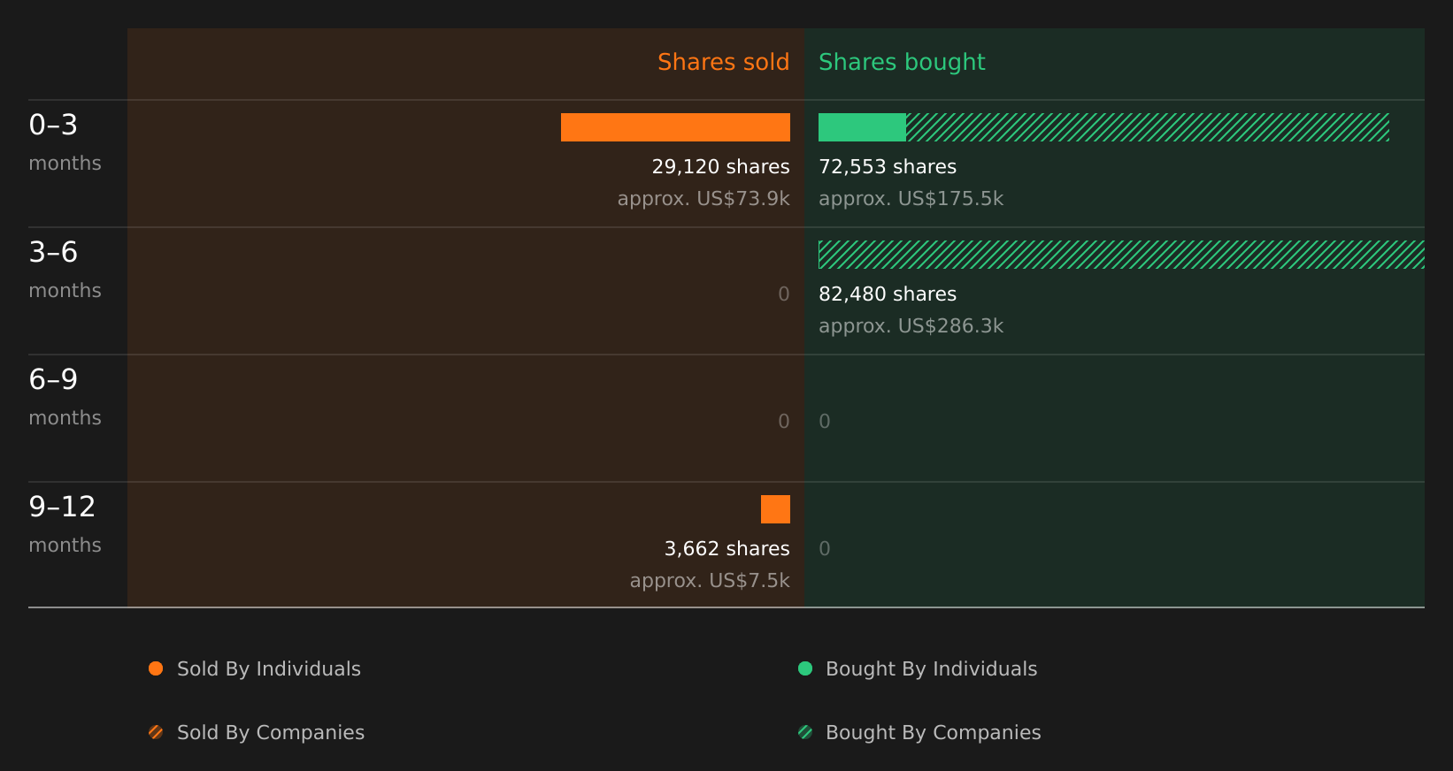Screen dimensions: 1453x771
Task: Click the "82,480 shares" value
Action: [x=888, y=294]
